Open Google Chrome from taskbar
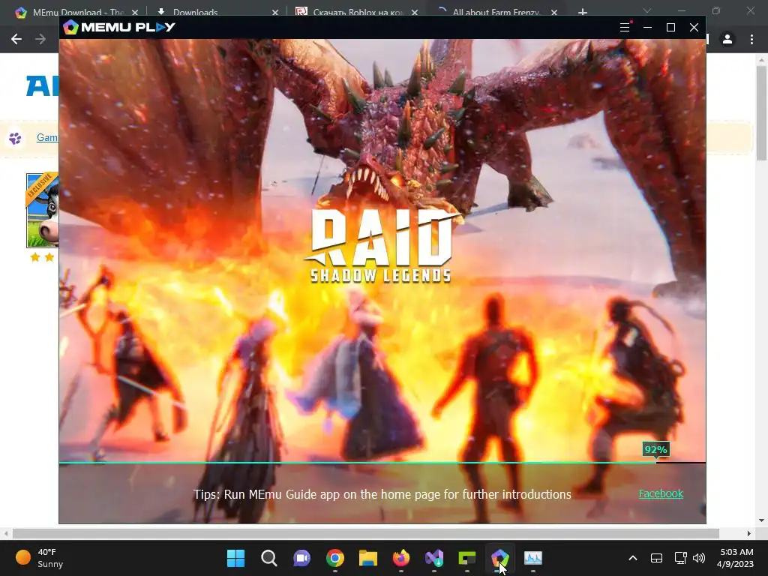The image size is (768, 576). point(335,558)
